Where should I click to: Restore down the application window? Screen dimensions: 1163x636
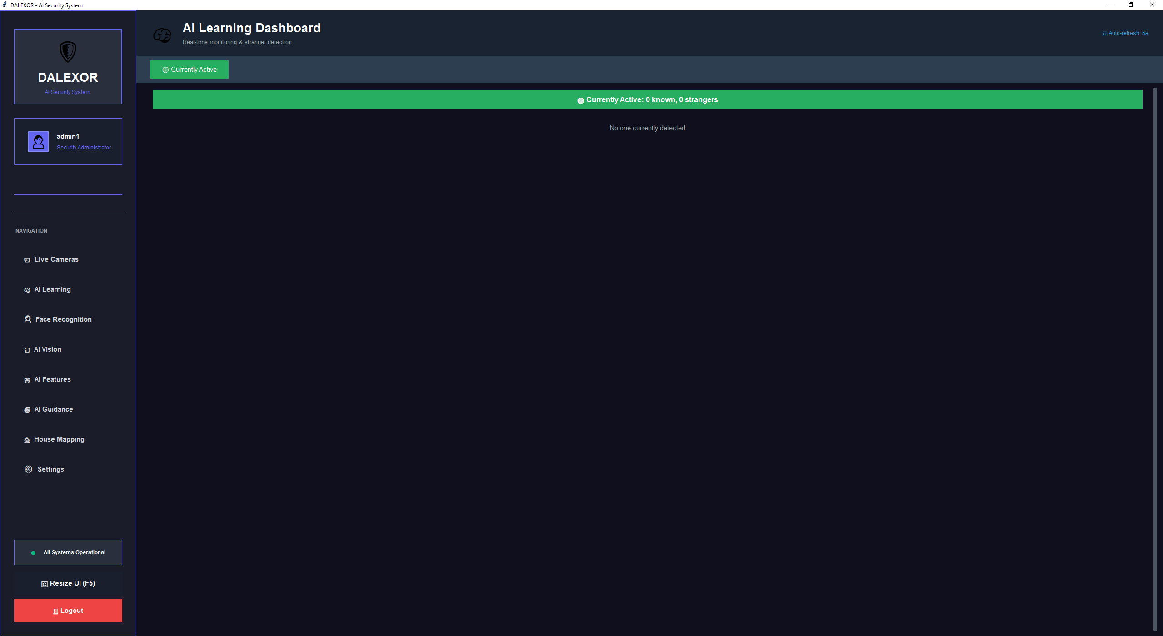coord(1131,5)
